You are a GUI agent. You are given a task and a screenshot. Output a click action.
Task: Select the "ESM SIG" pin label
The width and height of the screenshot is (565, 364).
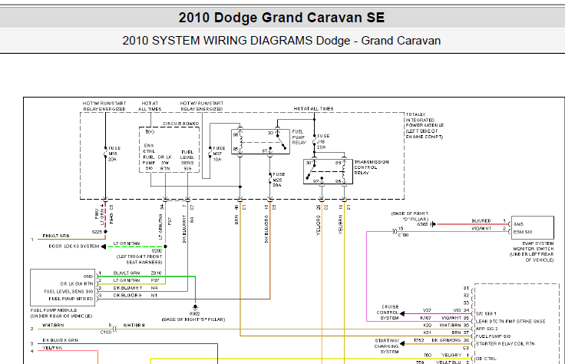click(x=523, y=232)
